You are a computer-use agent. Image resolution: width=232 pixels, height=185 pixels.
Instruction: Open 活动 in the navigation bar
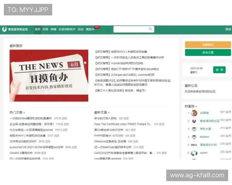(x=81, y=29)
